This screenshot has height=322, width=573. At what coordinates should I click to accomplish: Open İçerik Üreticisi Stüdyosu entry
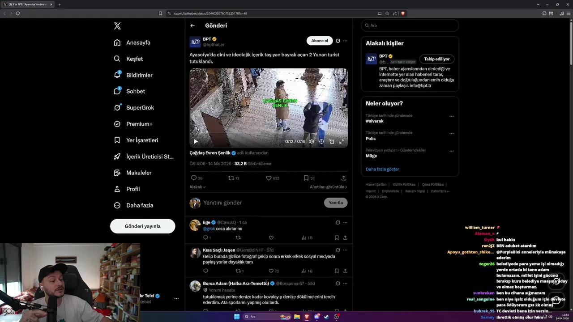click(x=143, y=157)
